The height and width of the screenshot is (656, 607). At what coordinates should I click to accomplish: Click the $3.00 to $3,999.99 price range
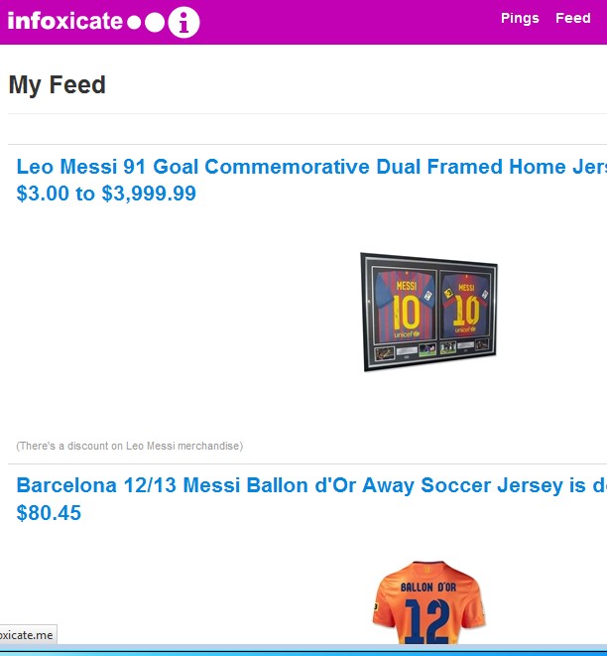106,194
